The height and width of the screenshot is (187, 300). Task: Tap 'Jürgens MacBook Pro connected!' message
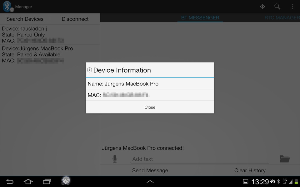pos(143,148)
